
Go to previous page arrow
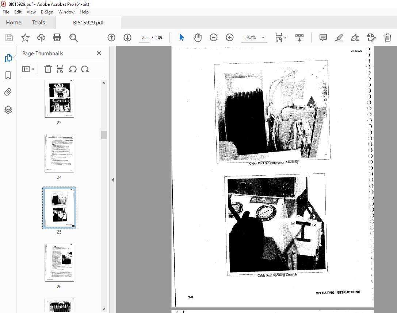pos(111,38)
